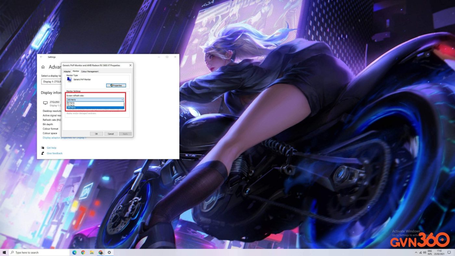Show hidden system tray icons
The image size is (455, 256).
[416, 252]
